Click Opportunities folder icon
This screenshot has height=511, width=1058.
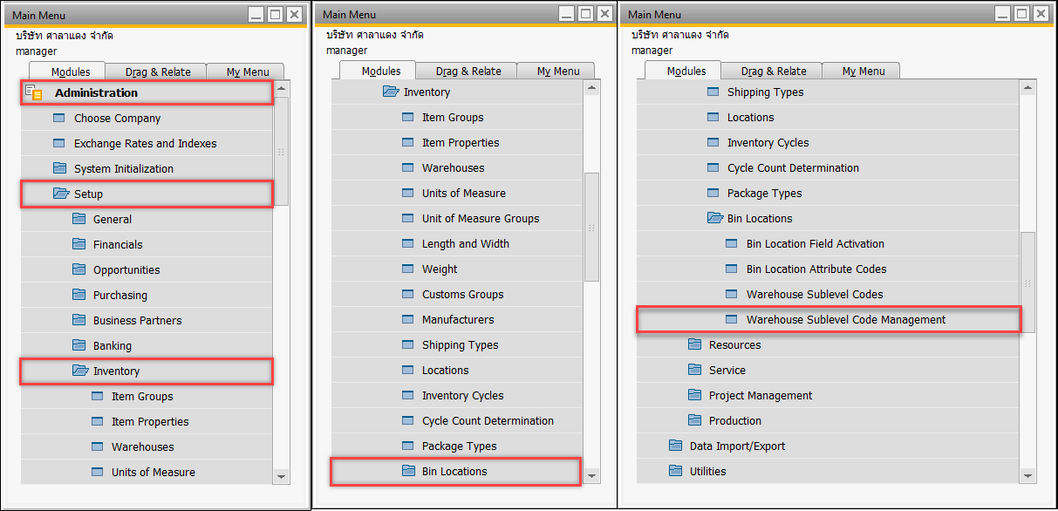point(78,269)
